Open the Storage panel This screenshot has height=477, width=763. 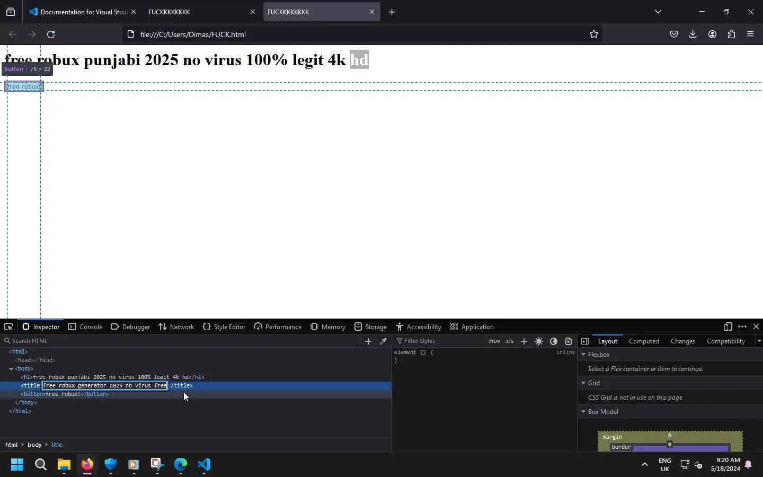click(x=371, y=326)
